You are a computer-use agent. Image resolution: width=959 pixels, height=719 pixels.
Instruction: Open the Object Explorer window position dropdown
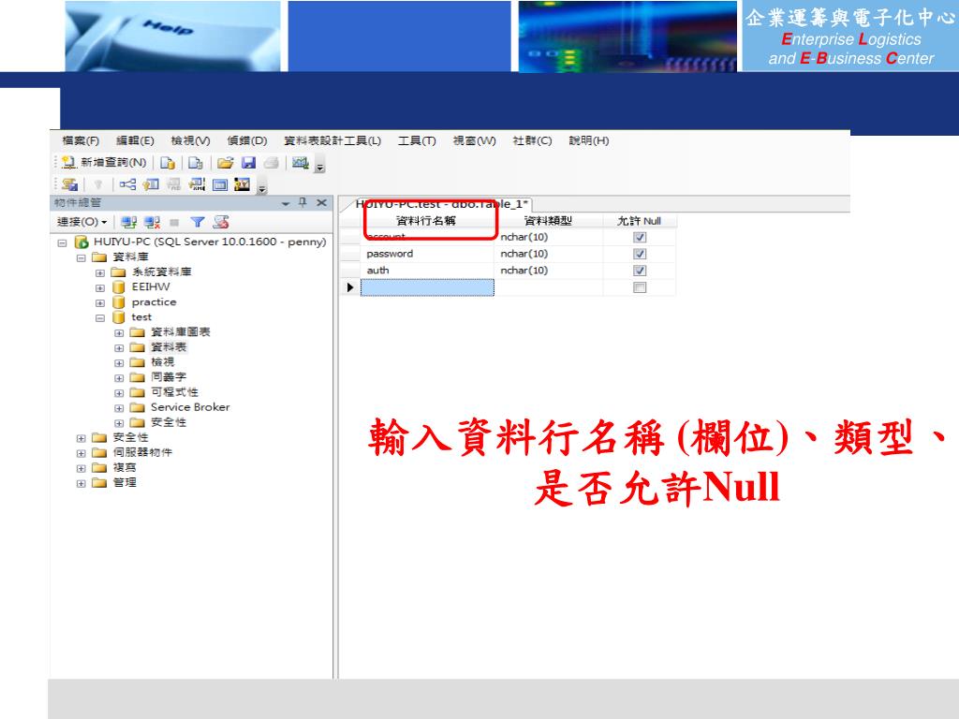pos(286,203)
